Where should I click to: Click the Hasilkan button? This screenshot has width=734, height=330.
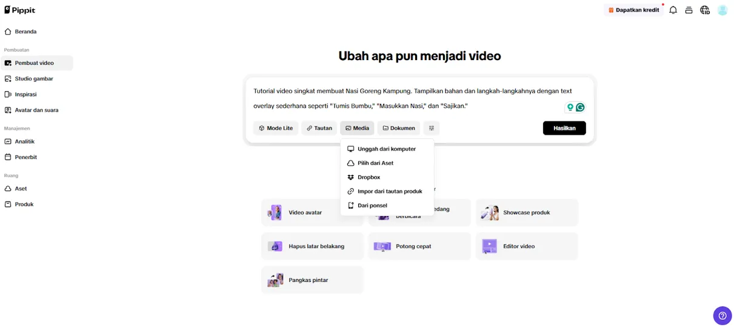click(564, 128)
